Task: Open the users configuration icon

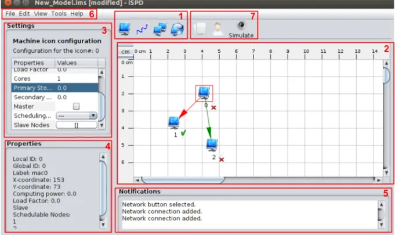Action: tap(218, 29)
